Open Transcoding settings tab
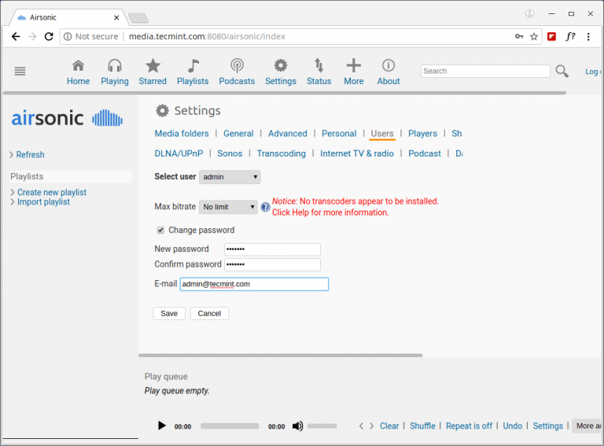604x446 pixels. [282, 153]
